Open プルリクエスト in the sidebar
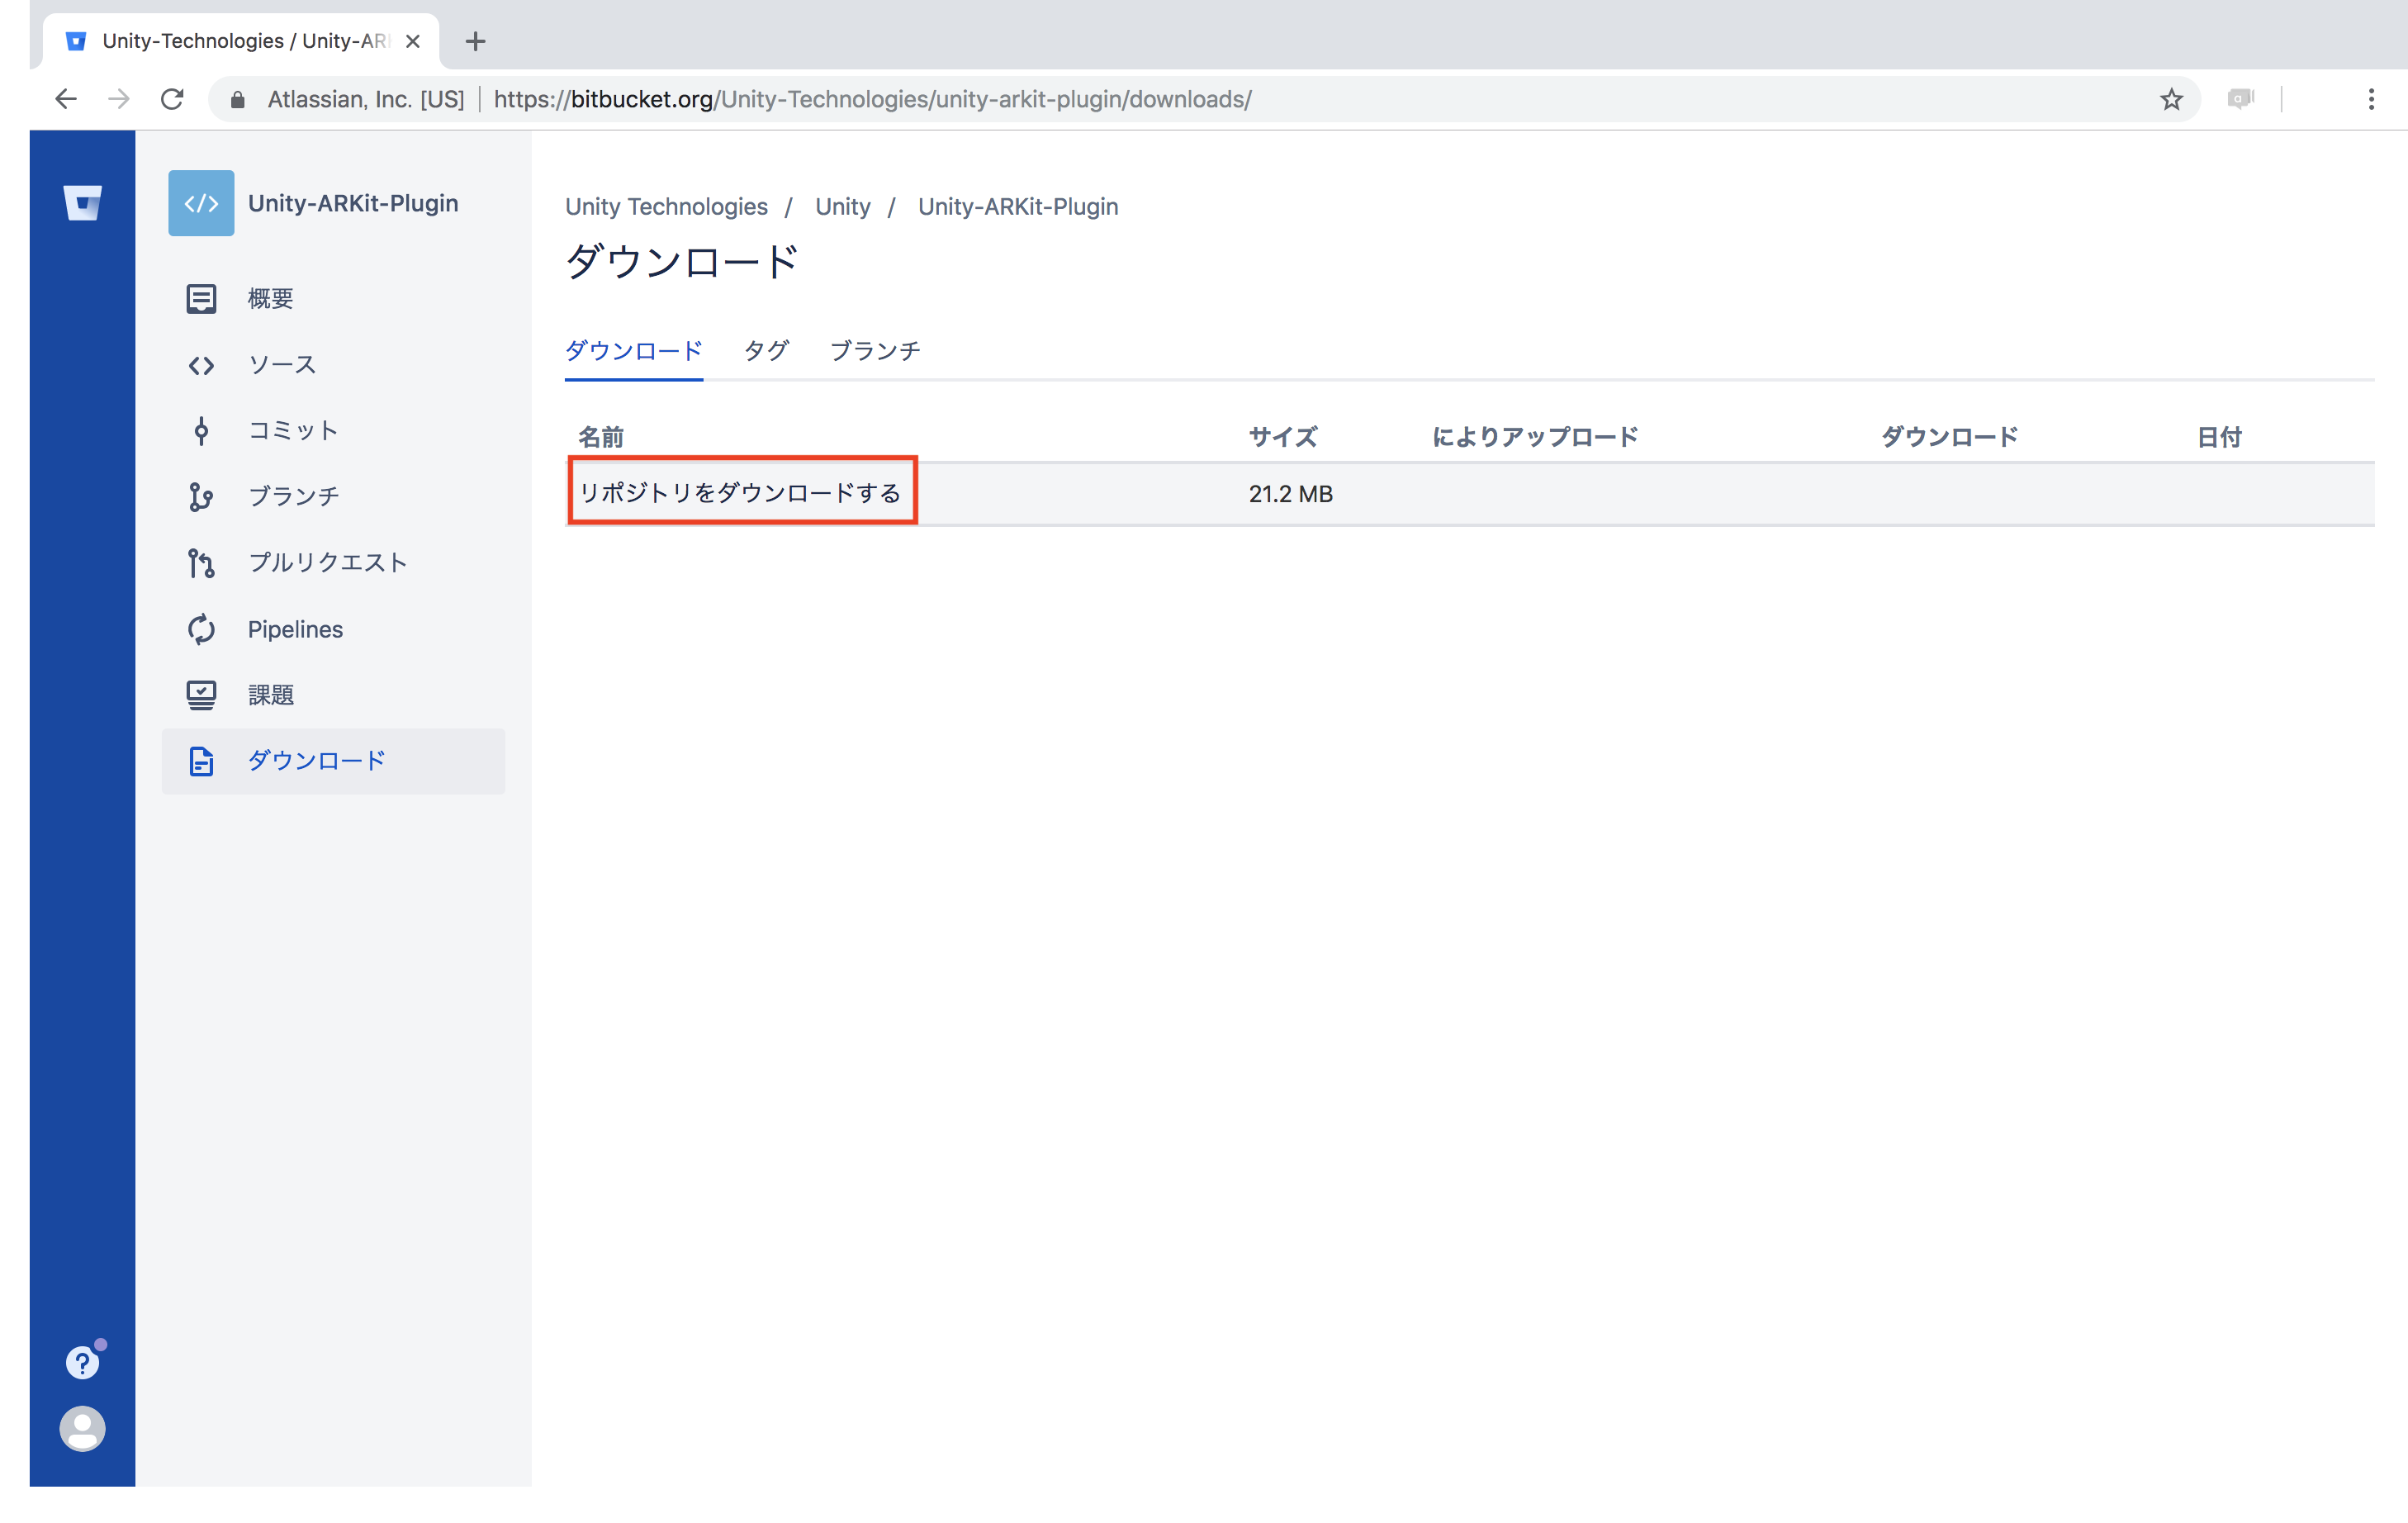The image size is (2408, 1523). [x=333, y=563]
